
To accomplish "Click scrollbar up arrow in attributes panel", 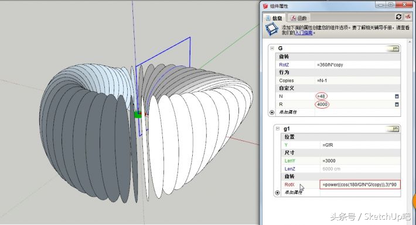I will tap(410, 42).
